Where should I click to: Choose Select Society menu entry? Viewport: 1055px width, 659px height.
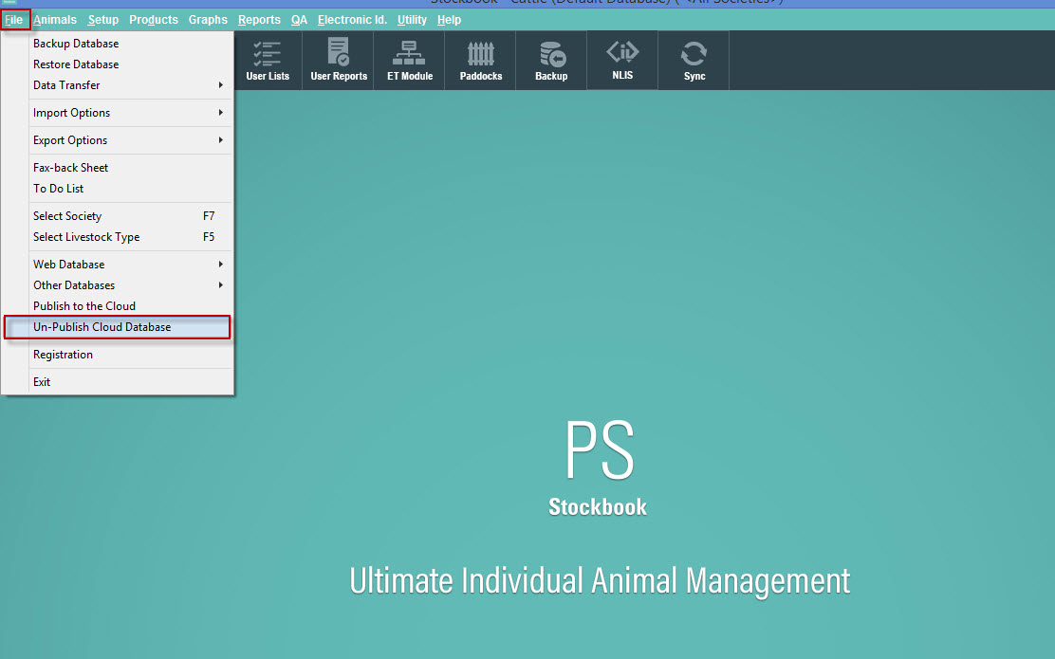118,216
